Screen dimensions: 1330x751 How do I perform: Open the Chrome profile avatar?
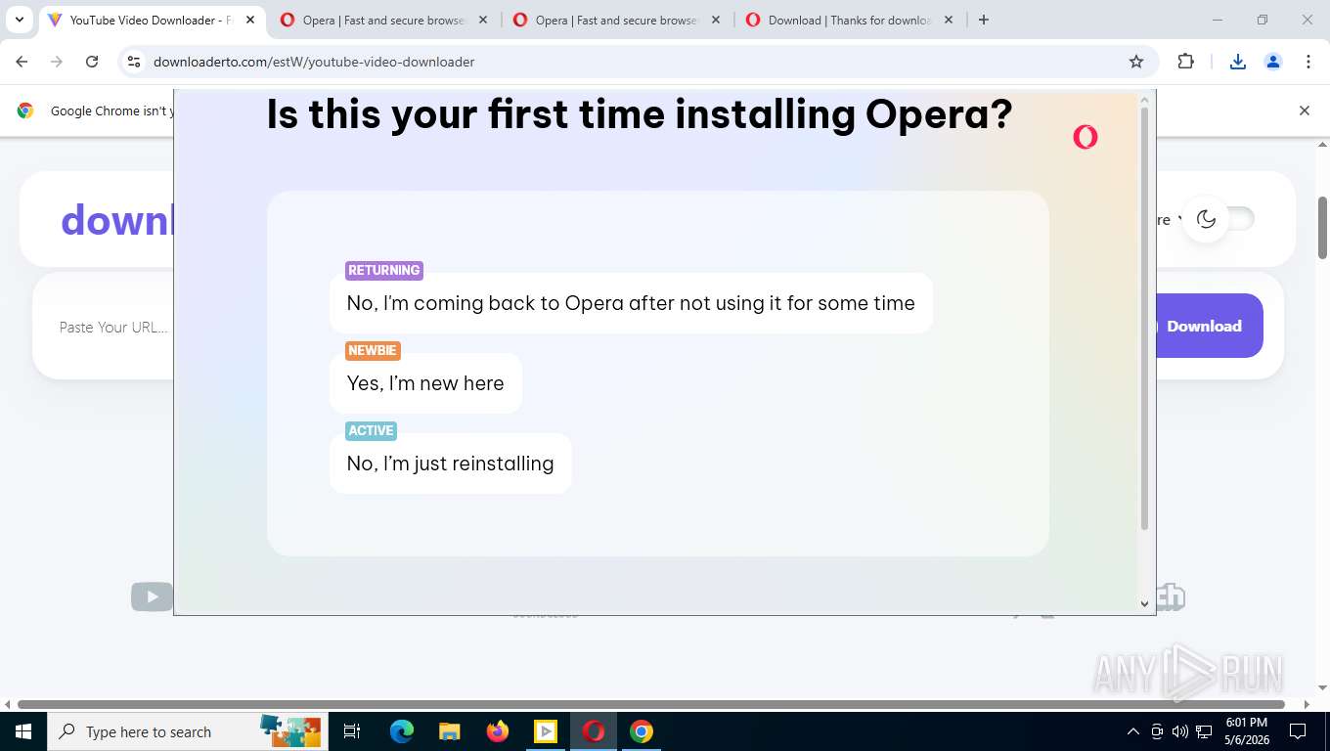click(1273, 62)
